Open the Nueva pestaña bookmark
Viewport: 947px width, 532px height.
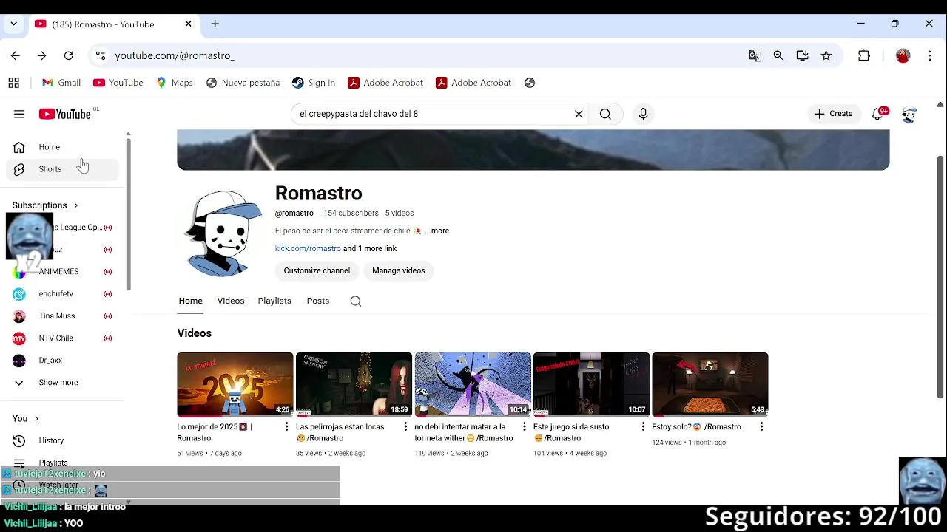243,83
